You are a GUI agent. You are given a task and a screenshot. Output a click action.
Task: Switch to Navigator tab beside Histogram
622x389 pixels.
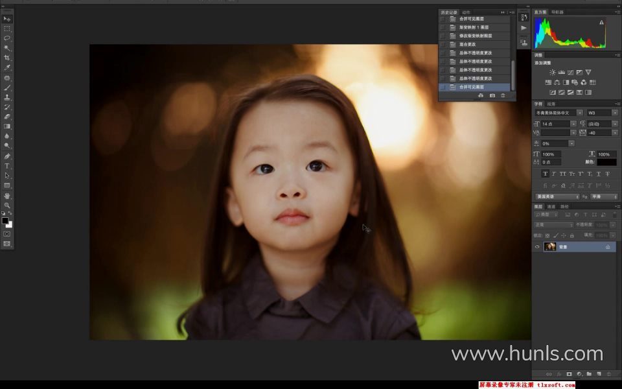pyautogui.click(x=557, y=12)
